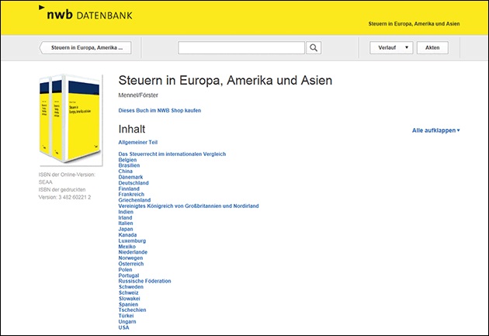
Task: Open the 'Allgemeiner Teil' section
Action: (x=138, y=143)
